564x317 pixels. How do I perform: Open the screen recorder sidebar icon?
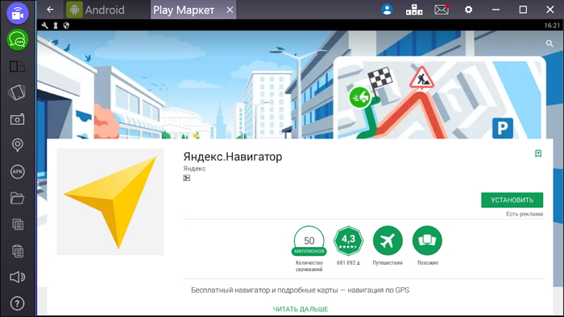tap(17, 13)
